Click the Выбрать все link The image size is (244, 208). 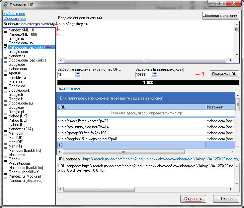click(x=14, y=14)
